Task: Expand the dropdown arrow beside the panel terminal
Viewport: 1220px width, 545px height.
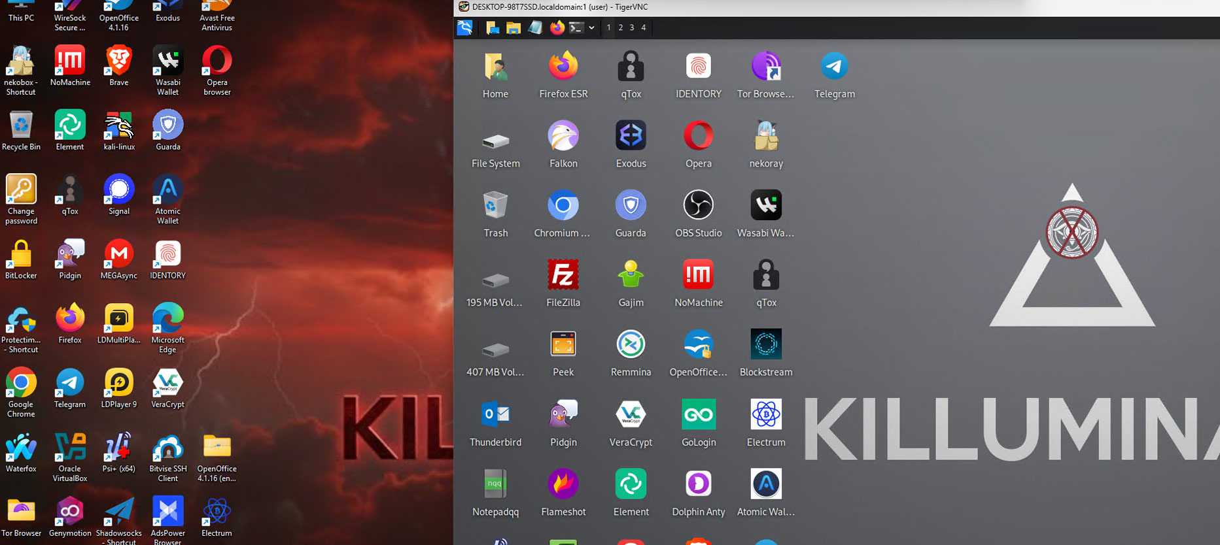Action: (591, 27)
